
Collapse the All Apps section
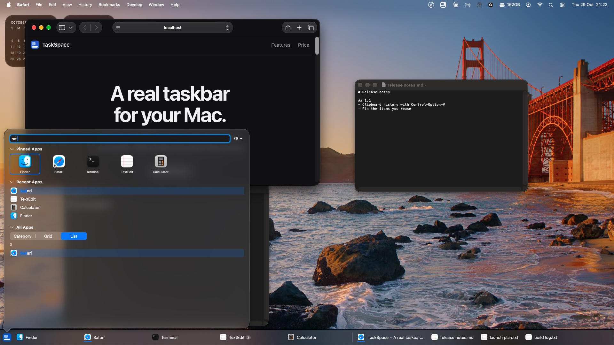12,227
